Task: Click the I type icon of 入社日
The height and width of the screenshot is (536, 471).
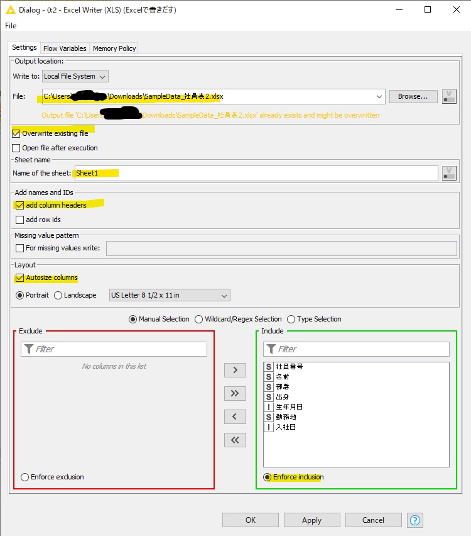Action: 269,427
